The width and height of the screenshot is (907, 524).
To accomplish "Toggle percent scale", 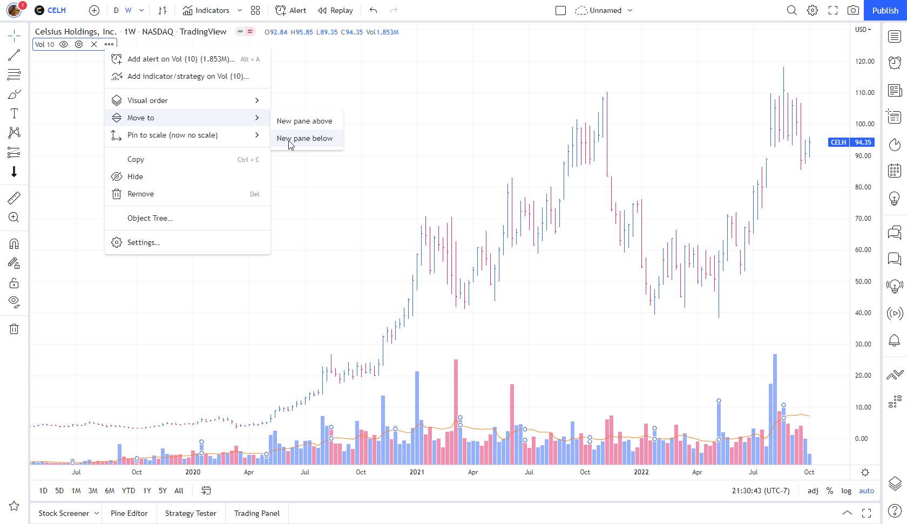I will 830,491.
